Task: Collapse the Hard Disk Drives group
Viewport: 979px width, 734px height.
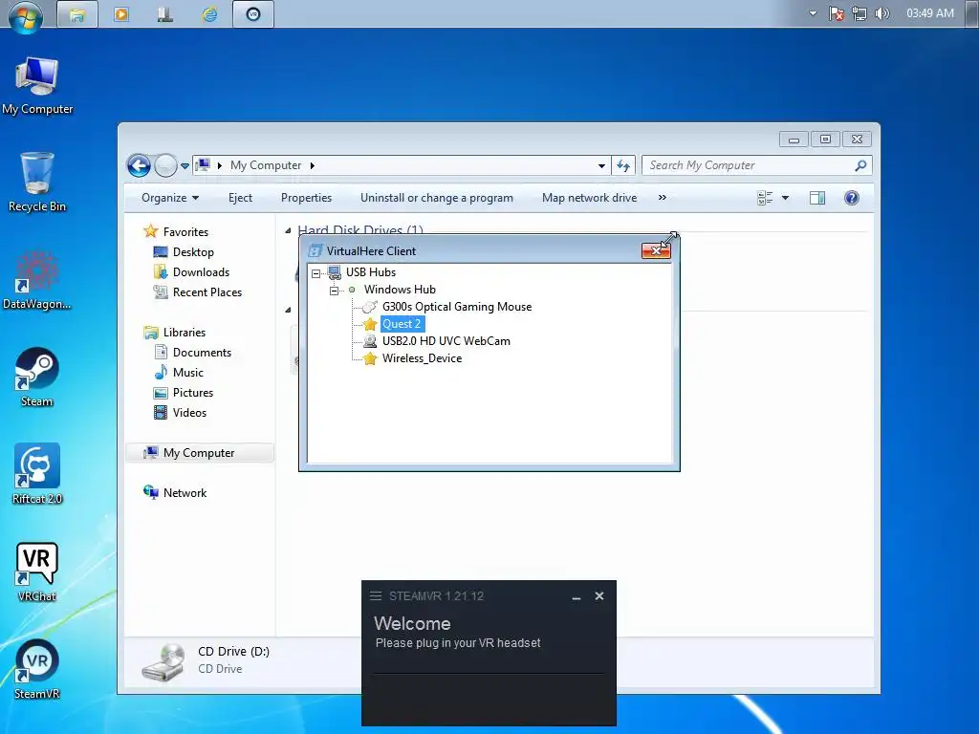Action: tap(288, 231)
